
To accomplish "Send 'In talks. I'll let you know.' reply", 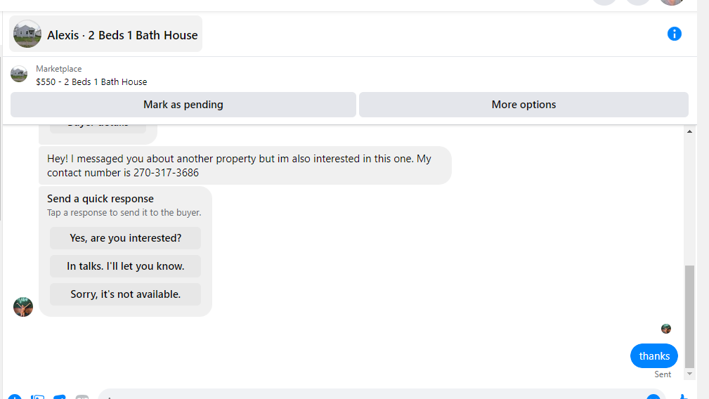I will click(x=125, y=266).
